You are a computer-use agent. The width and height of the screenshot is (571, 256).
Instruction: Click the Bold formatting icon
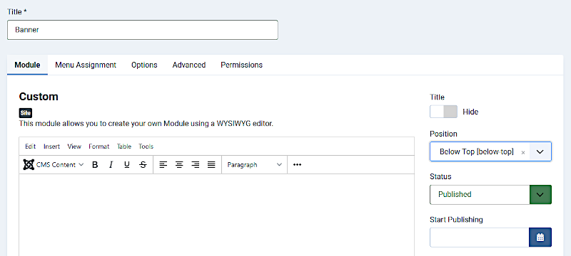point(95,165)
